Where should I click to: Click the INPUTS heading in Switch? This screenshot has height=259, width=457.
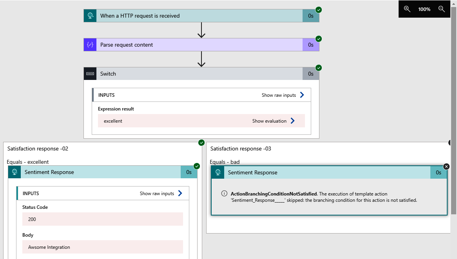106,95
